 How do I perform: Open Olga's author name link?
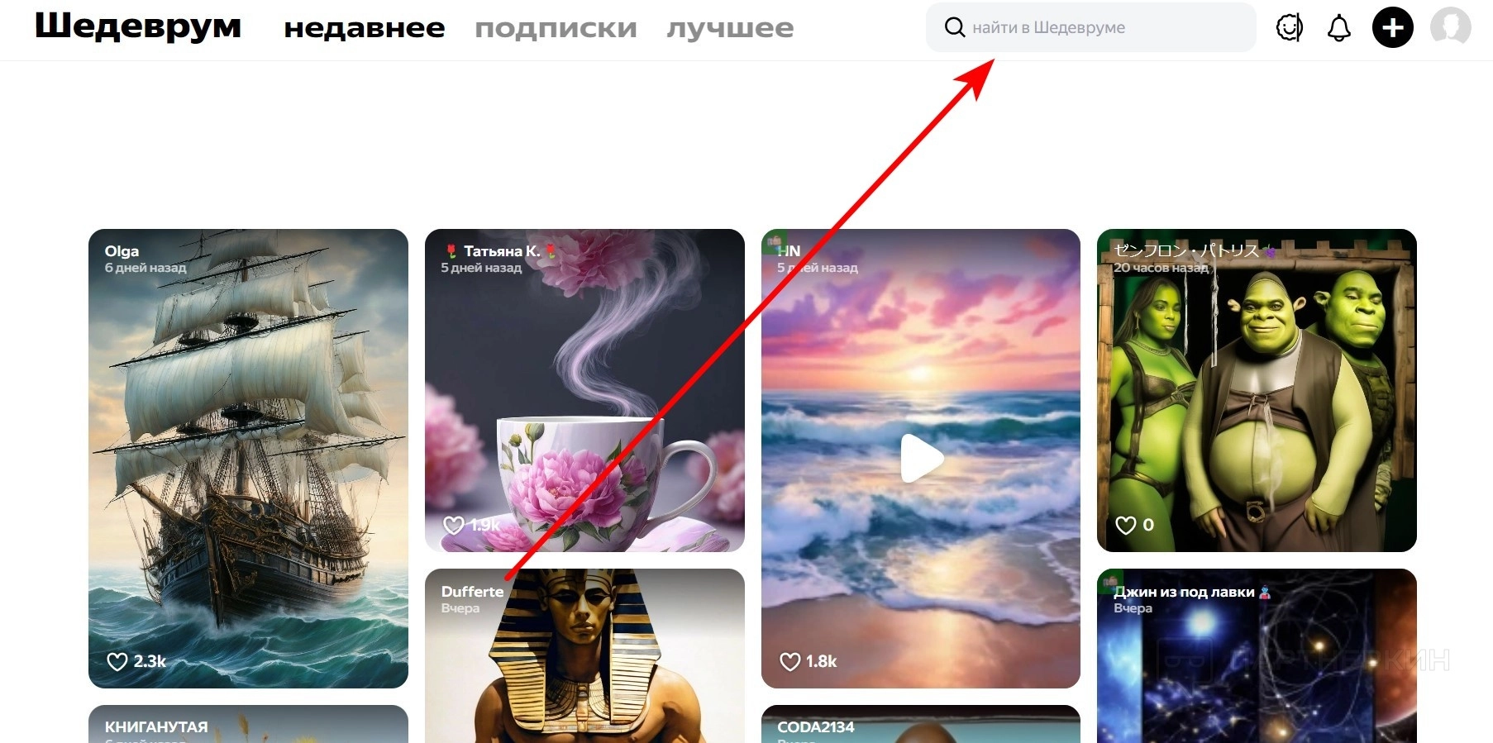click(x=122, y=251)
